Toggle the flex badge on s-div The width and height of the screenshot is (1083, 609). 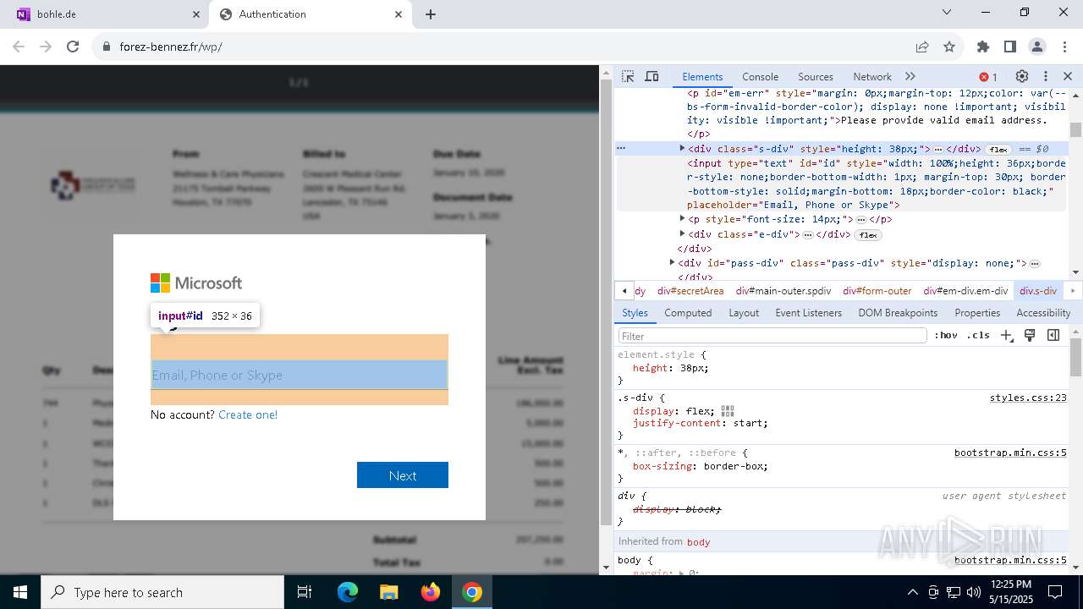pyautogui.click(x=998, y=149)
